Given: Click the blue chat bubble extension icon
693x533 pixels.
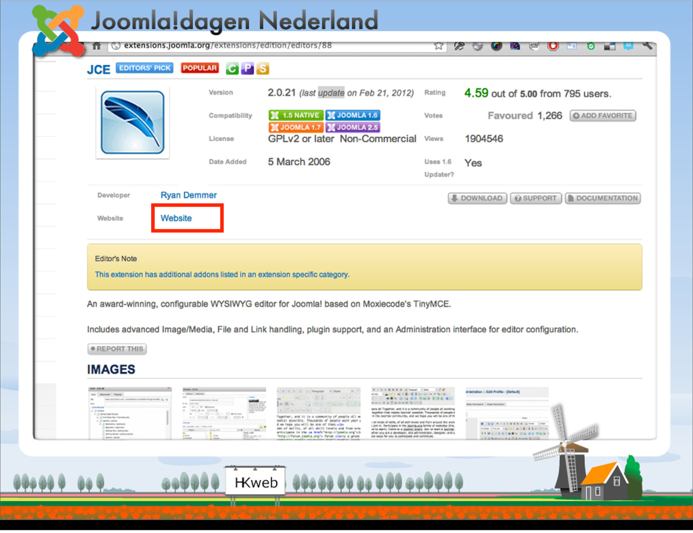Looking at the screenshot, I should click(x=628, y=46).
